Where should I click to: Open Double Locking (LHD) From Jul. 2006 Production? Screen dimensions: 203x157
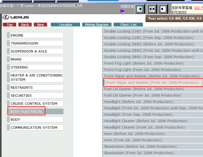(153, 31)
